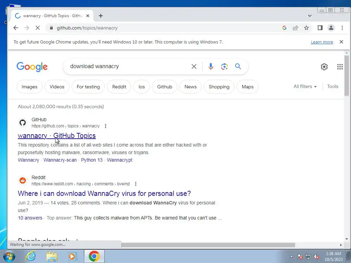This screenshot has height=263, width=351.
Task: Click the vertical scrollbar thumb
Action: coord(347,76)
